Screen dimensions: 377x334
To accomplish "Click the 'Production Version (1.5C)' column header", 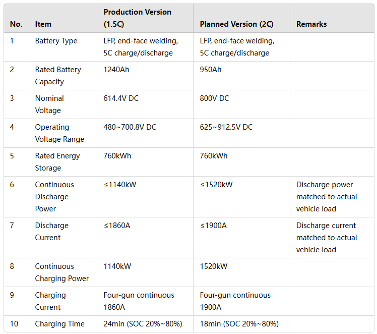I will [145, 18].
